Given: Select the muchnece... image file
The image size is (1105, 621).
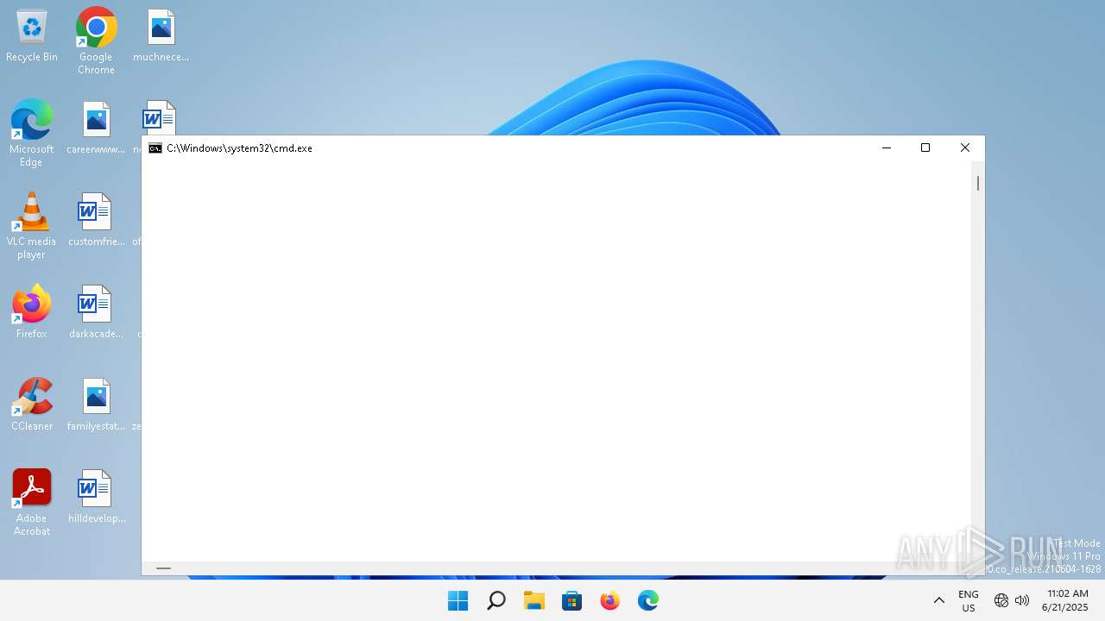Looking at the screenshot, I should point(161,36).
